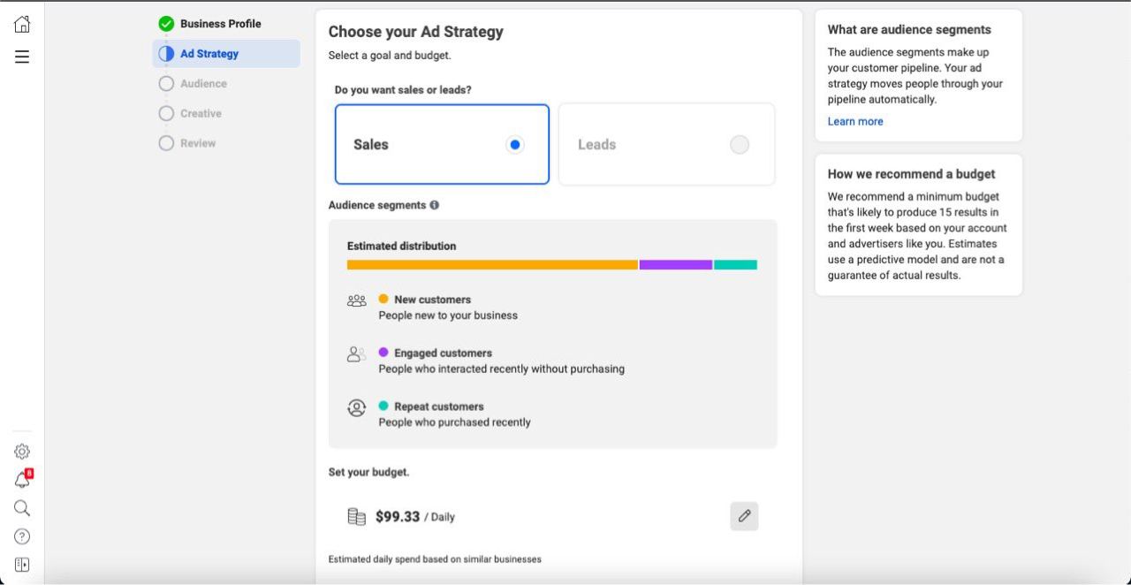Click the purple Engaged customers bar segment

(x=676, y=265)
